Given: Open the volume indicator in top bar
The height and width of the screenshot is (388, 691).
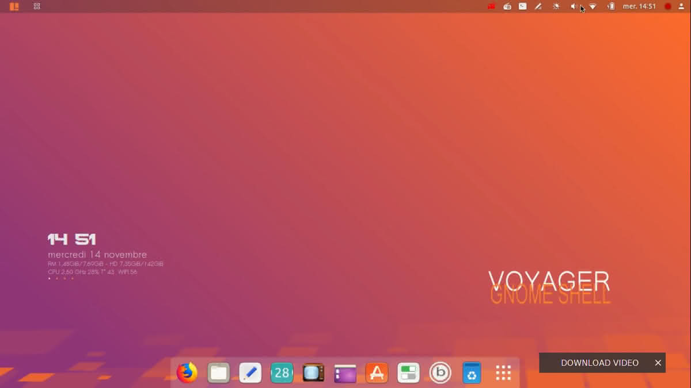Looking at the screenshot, I should point(574,6).
